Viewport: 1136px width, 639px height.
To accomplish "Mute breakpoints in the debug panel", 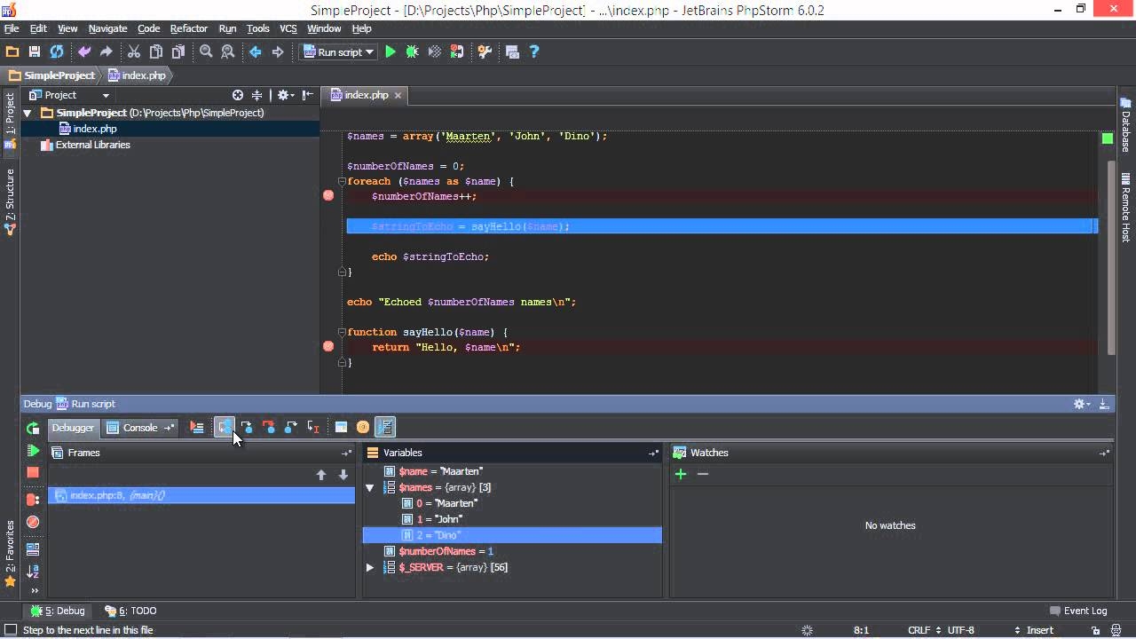I will 34,523.
